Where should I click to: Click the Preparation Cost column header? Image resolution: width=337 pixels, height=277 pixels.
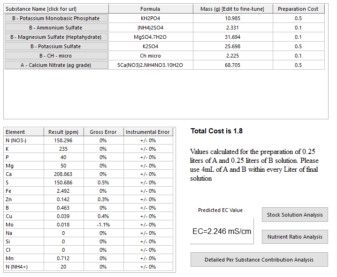pos(299,9)
